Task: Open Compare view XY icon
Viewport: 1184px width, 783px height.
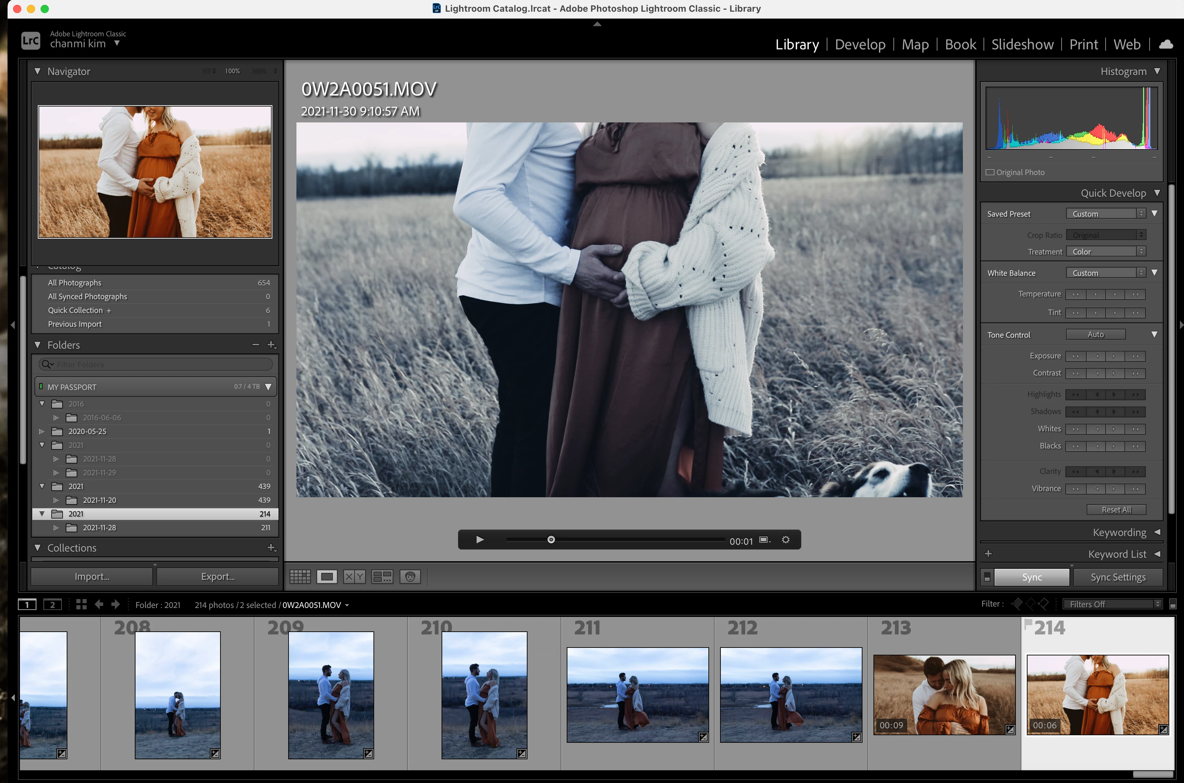Action: point(355,577)
